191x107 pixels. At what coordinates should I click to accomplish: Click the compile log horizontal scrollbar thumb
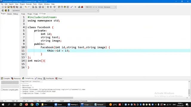point(48,98)
